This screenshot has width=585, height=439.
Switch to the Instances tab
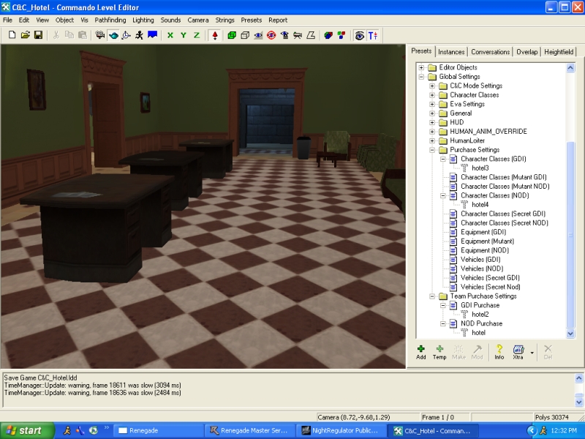coord(451,52)
